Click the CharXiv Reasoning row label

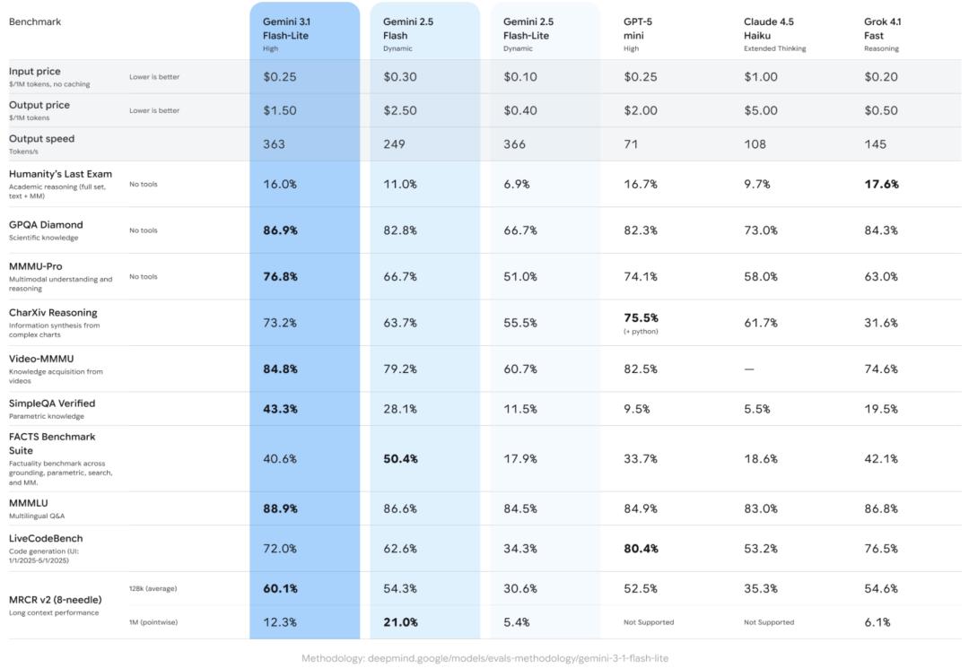(53, 313)
